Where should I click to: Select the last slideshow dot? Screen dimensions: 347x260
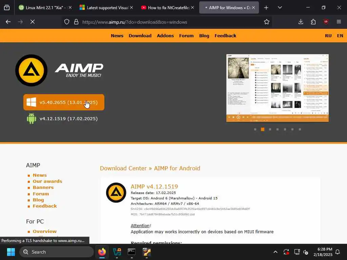(x=300, y=129)
